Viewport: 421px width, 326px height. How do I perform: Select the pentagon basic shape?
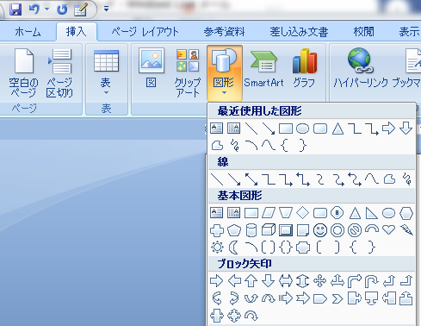pyautogui.click(x=234, y=230)
